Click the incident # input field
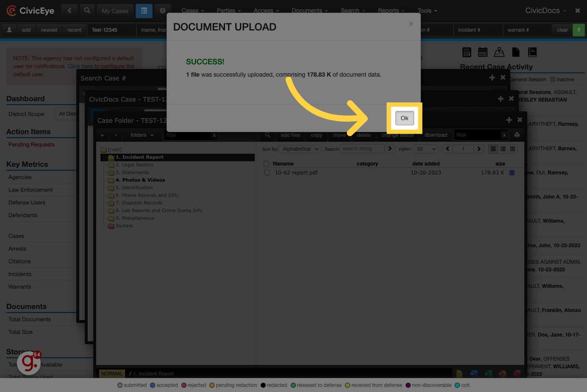The image size is (587, 392). 478,30
